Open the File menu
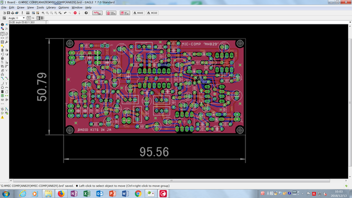 pyautogui.click(x=4, y=8)
